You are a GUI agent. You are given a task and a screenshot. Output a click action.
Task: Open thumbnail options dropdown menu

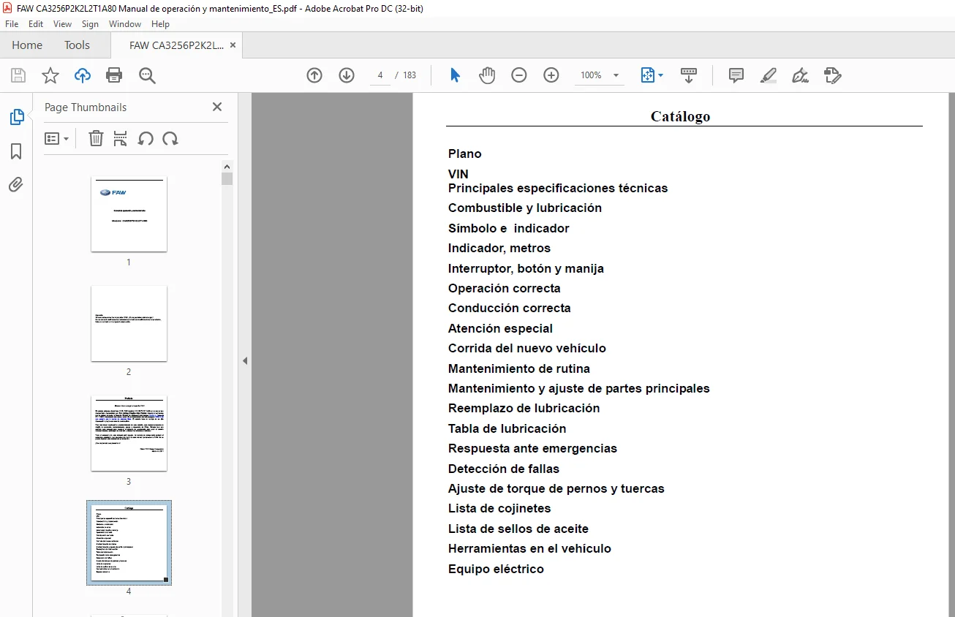56,138
